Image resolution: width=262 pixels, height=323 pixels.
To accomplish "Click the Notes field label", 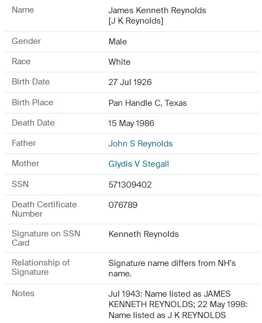I will point(23,293).
